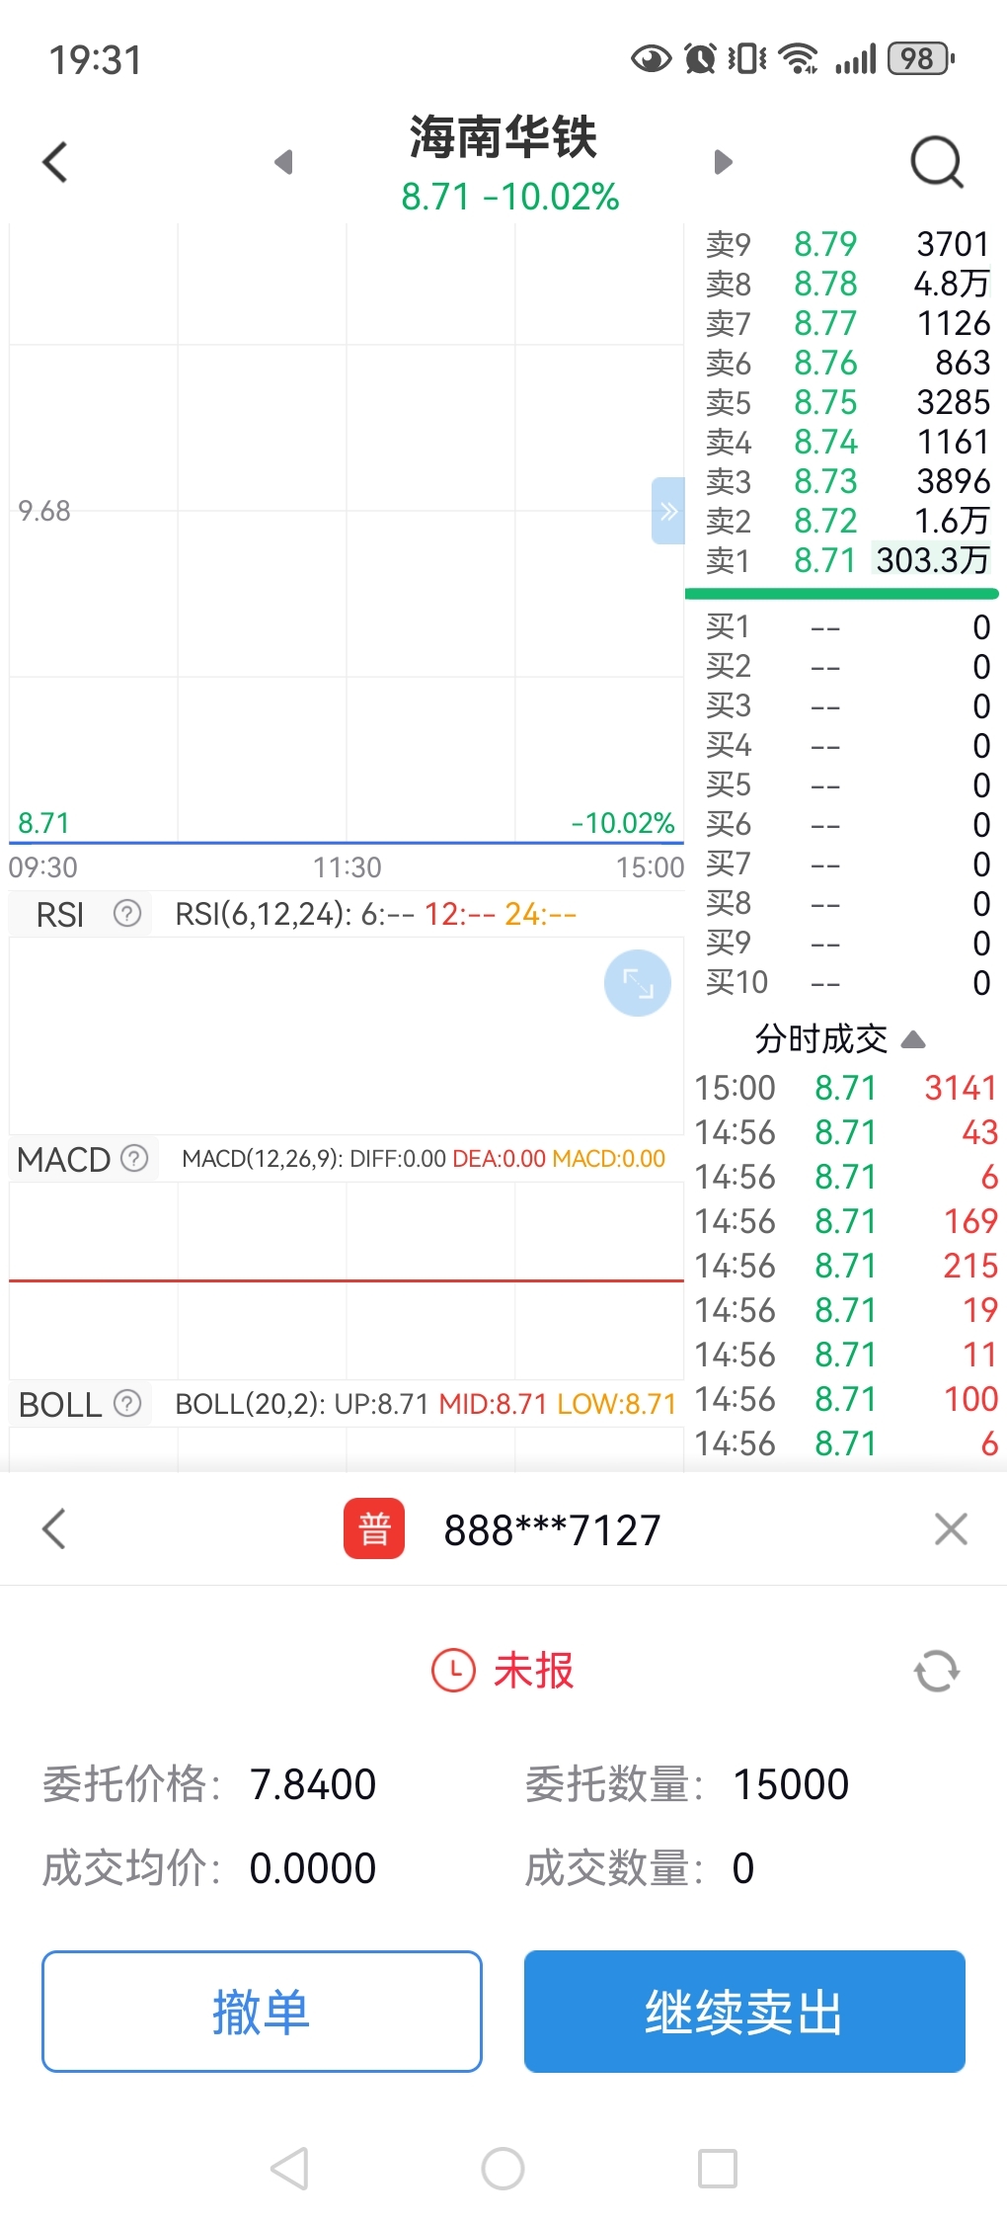
Task: Tap the MACD chart panel
Action: pyautogui.click(x=347, y=1279)
